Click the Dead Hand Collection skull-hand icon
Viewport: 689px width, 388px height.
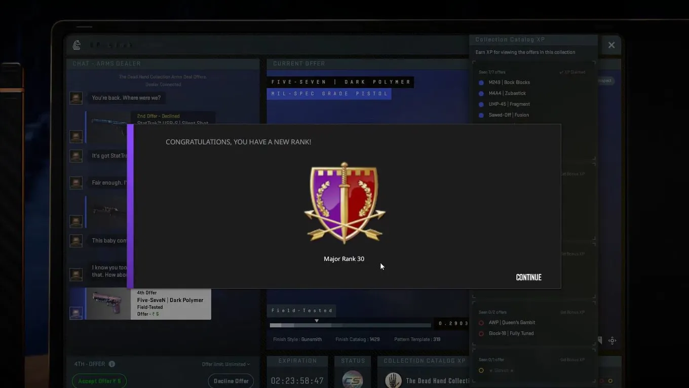[x=393, y=381]
